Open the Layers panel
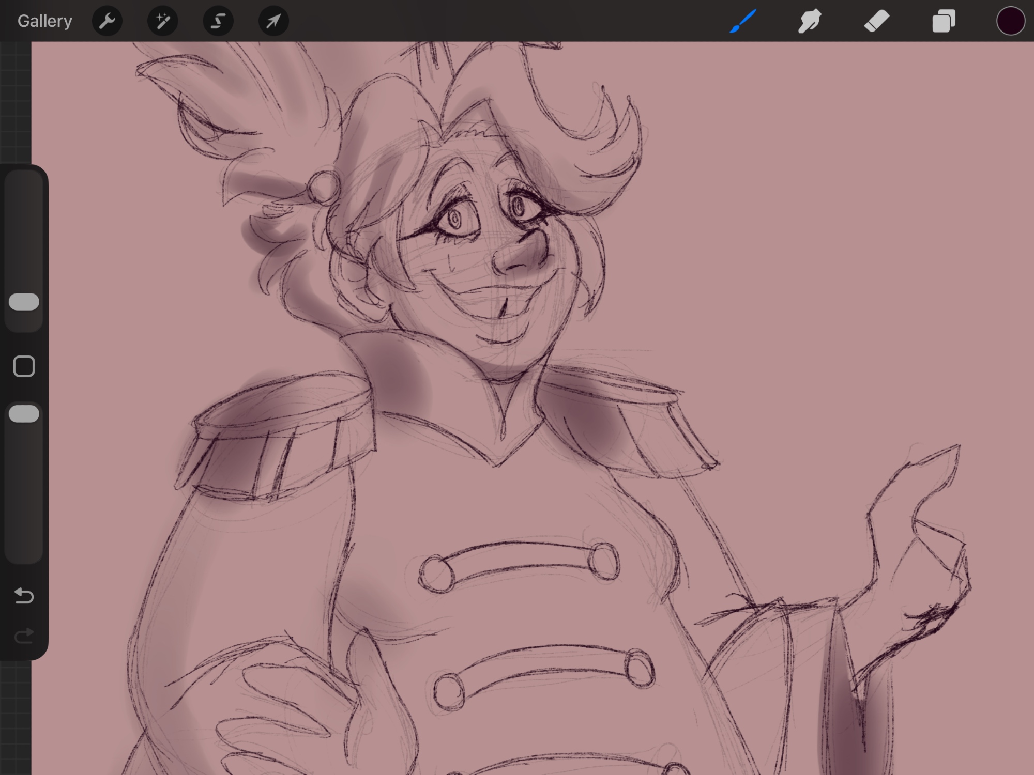Image resolution: width=1034 pixels, height=775 pixels. [944, 21]
